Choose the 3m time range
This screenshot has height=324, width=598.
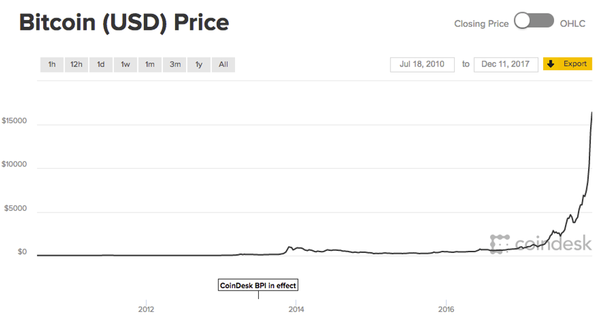click(x=175, y=64)
